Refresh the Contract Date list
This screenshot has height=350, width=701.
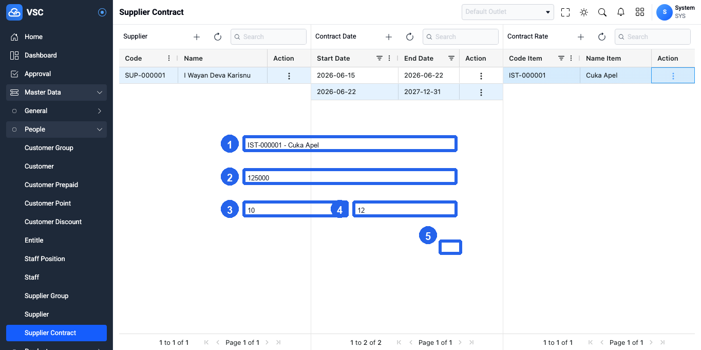click(x=410, y=37)
